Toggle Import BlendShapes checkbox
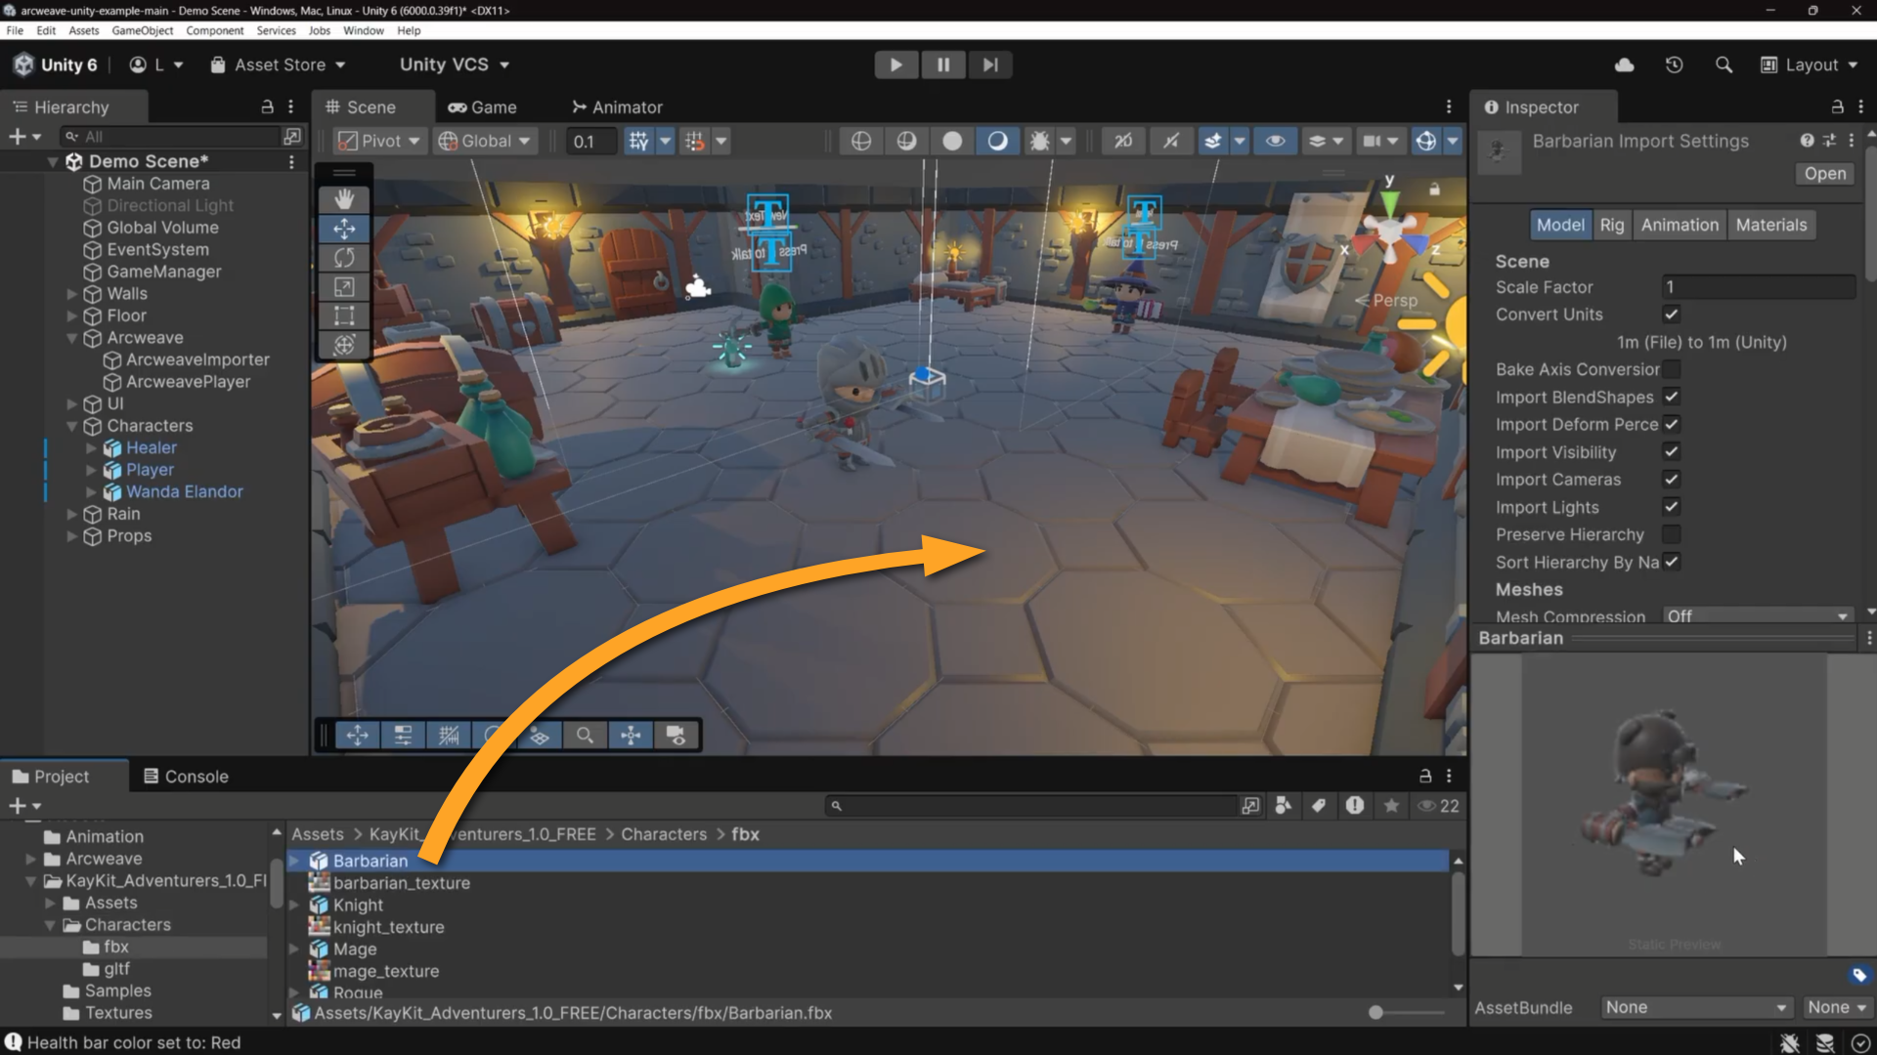Viewport: 1877px width, 1055px height. [1671, 397]
